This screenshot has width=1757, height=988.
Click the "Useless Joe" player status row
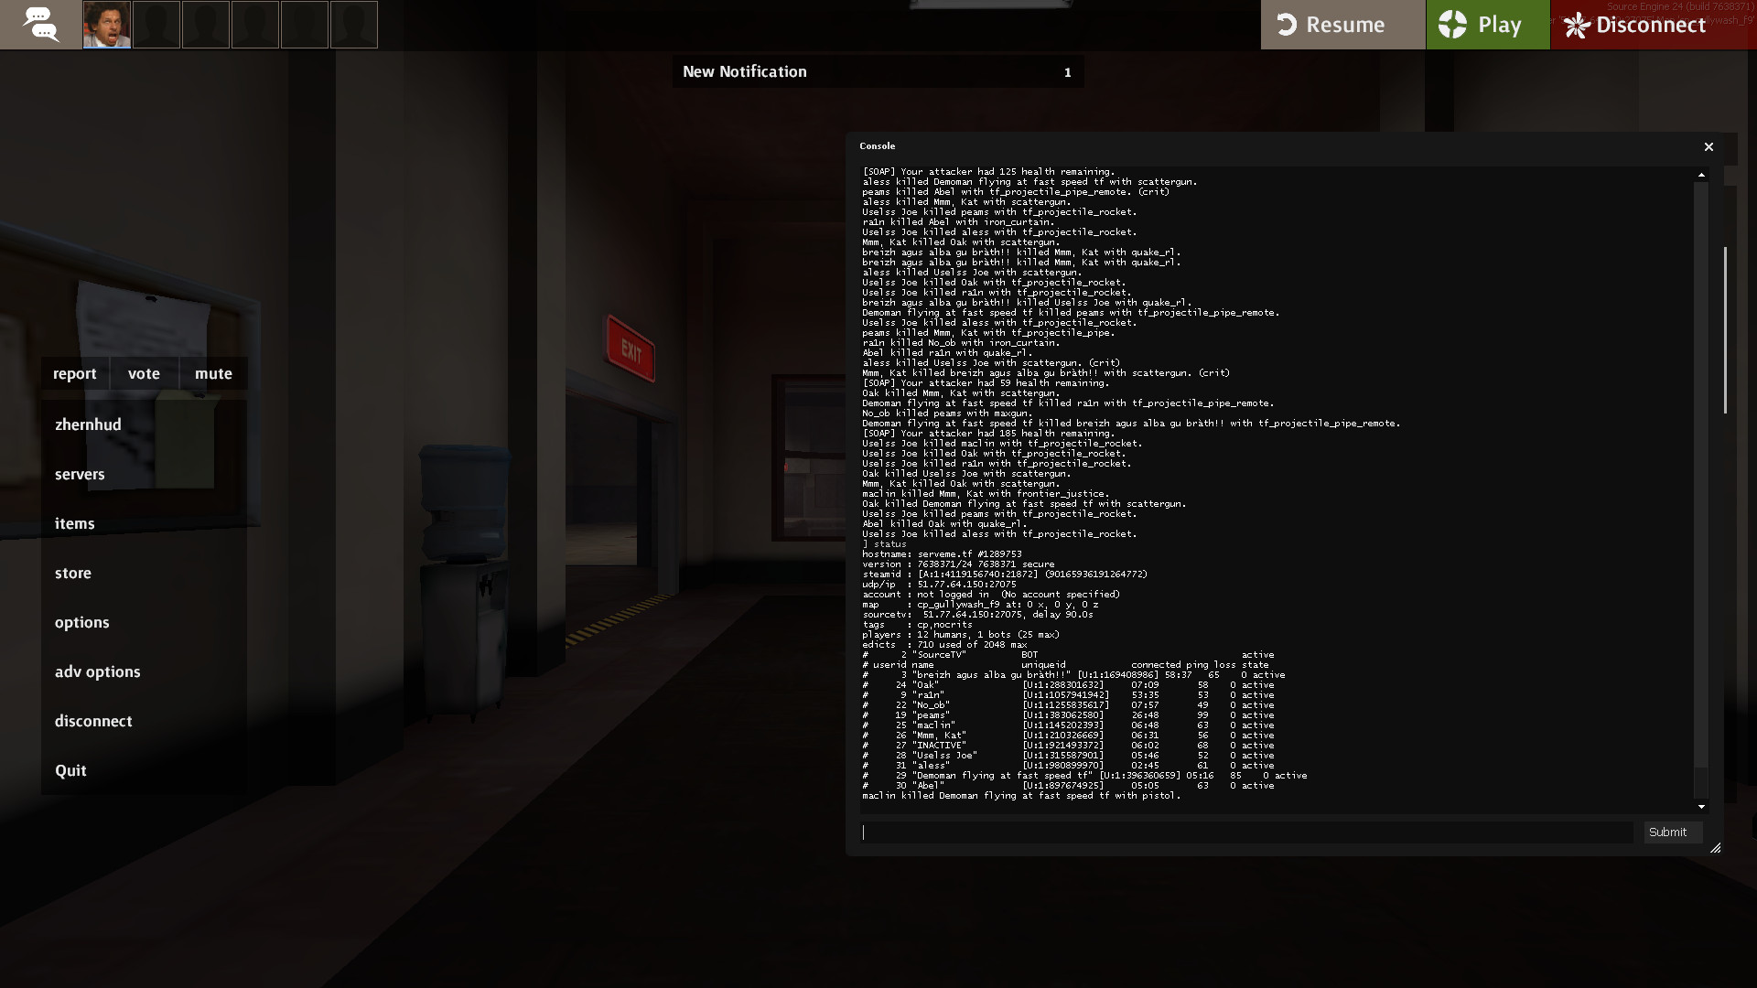(1068, 756)
